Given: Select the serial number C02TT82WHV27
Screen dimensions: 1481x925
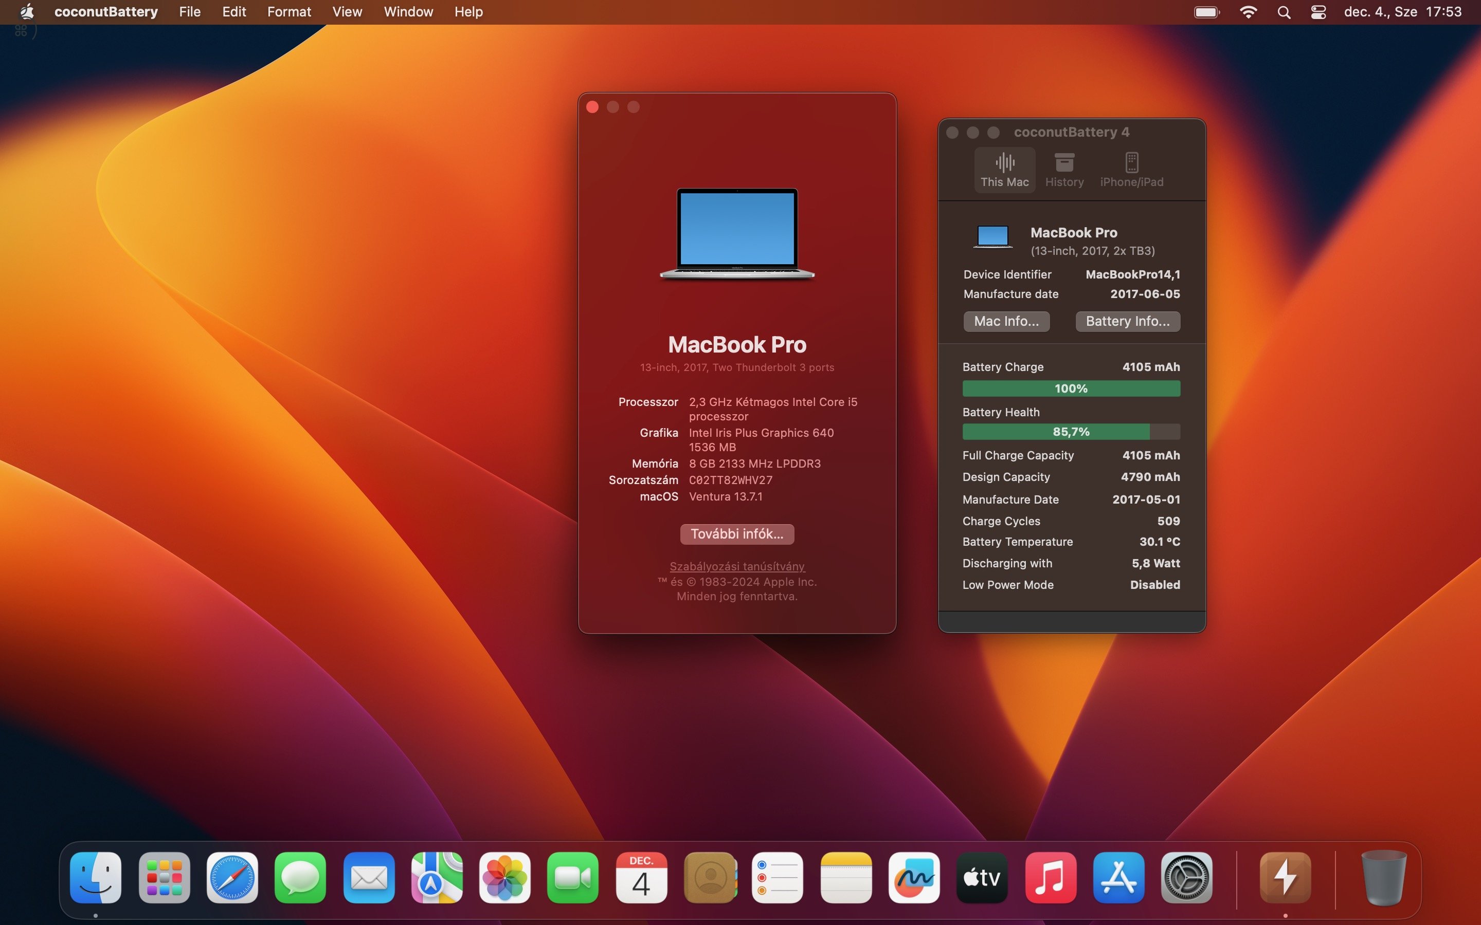Looking at the screenshot, I should pyautogui.click(x=731, y=480).
